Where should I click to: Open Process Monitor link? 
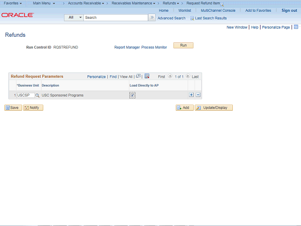(x=154, y=47)
